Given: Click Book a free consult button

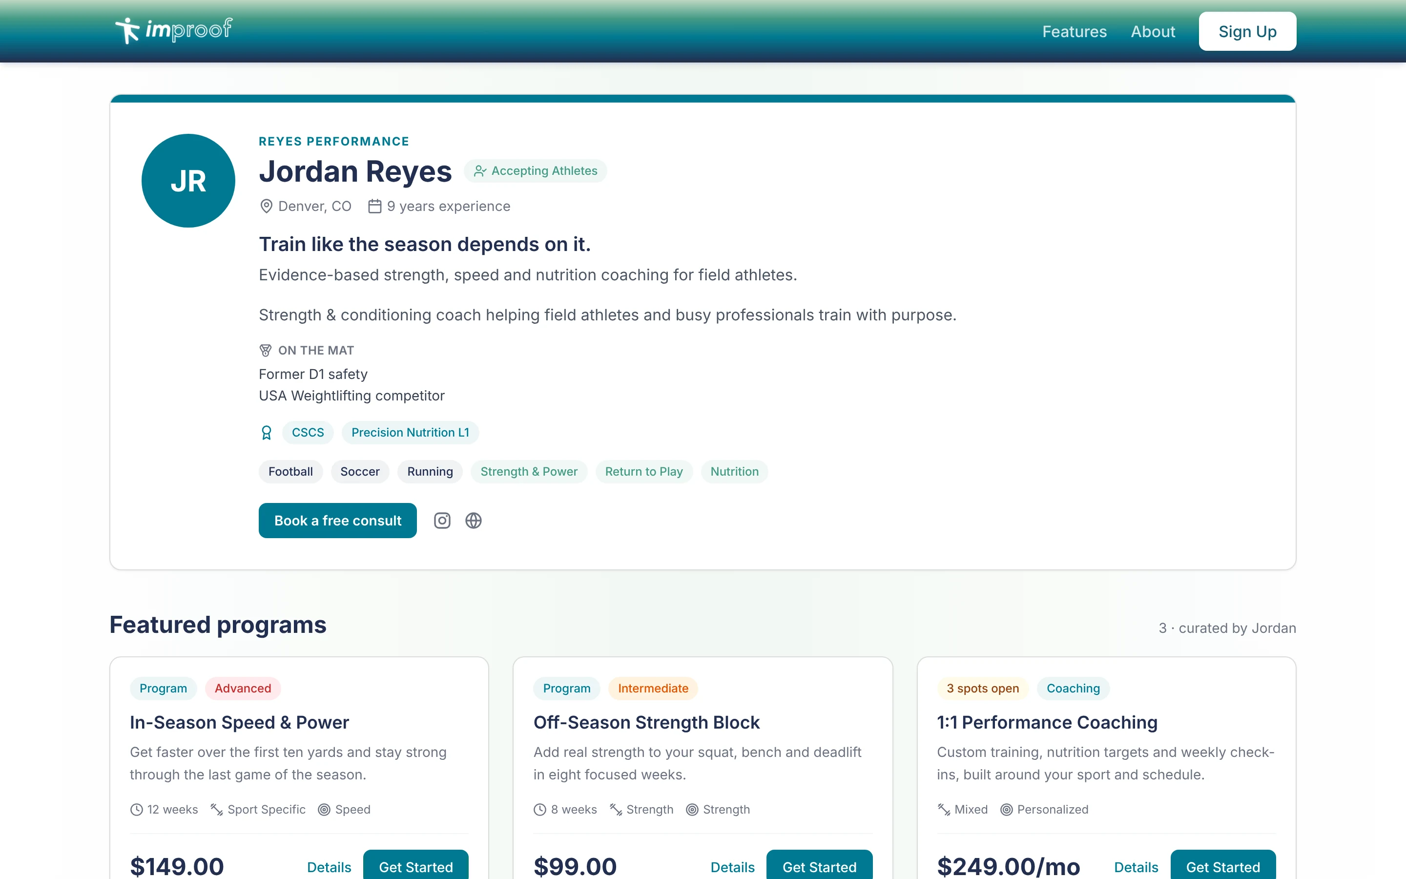Looking at the screenshot, I should coord(337,520).
